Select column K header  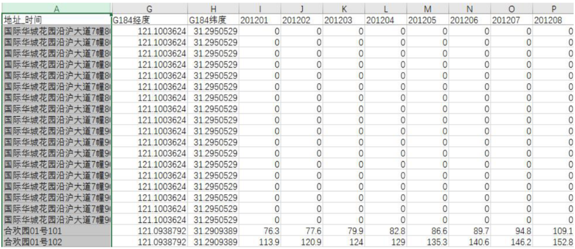coord(344,9)
